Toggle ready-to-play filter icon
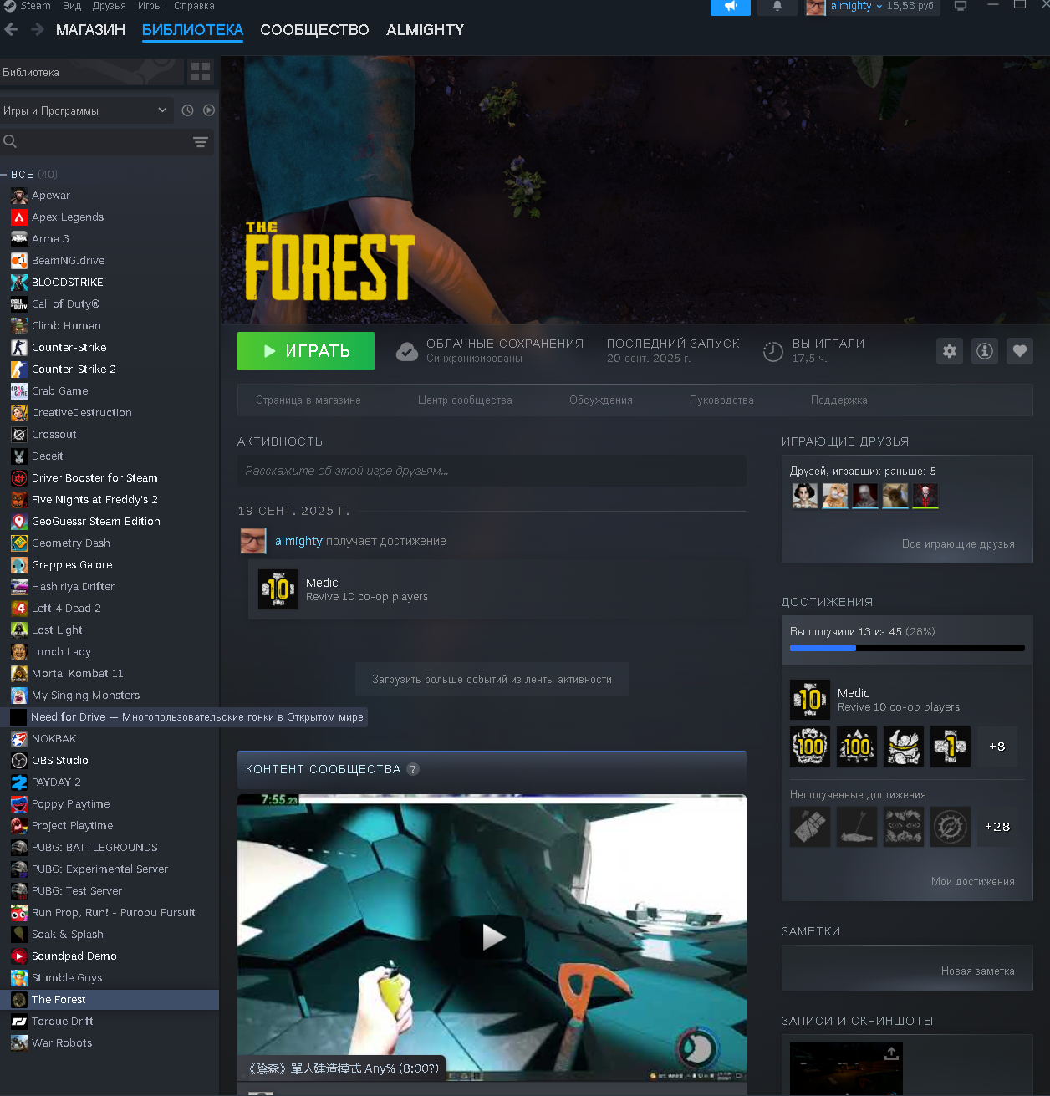Screen dimensions: 1050x1096 [209, 110]
